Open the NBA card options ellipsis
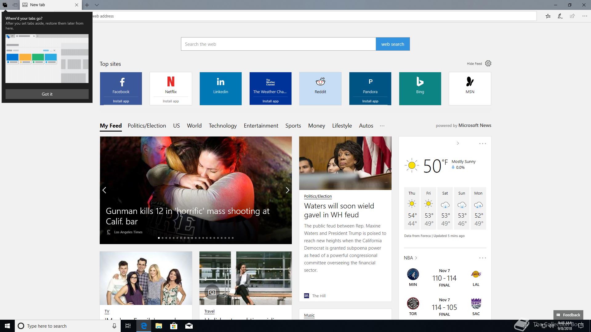This screenshot has height=332, width=591. coord(483,258)
